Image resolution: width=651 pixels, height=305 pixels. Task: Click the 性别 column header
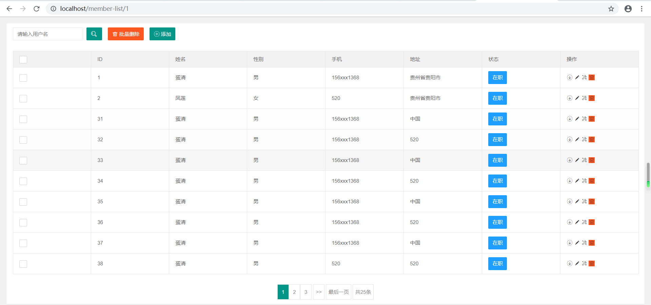pyautogui.click(x=258, y=59)
